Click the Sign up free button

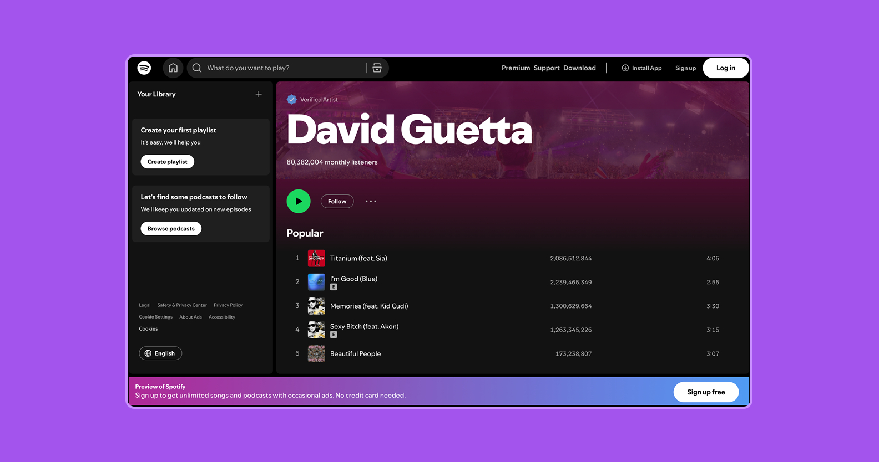(x=706, y=392)
